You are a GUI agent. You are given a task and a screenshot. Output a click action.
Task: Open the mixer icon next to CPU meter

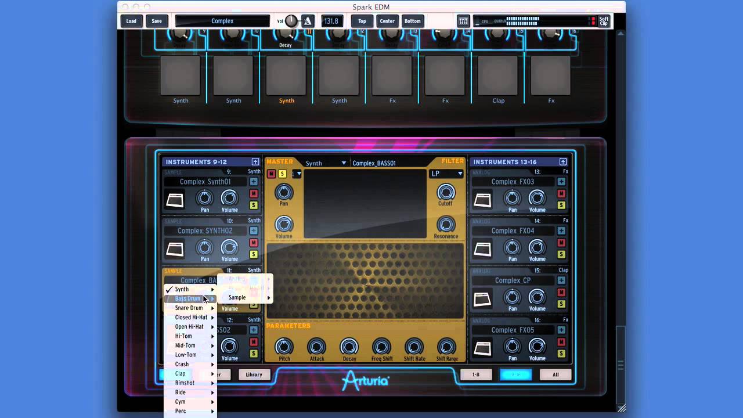tap(463, 21)
